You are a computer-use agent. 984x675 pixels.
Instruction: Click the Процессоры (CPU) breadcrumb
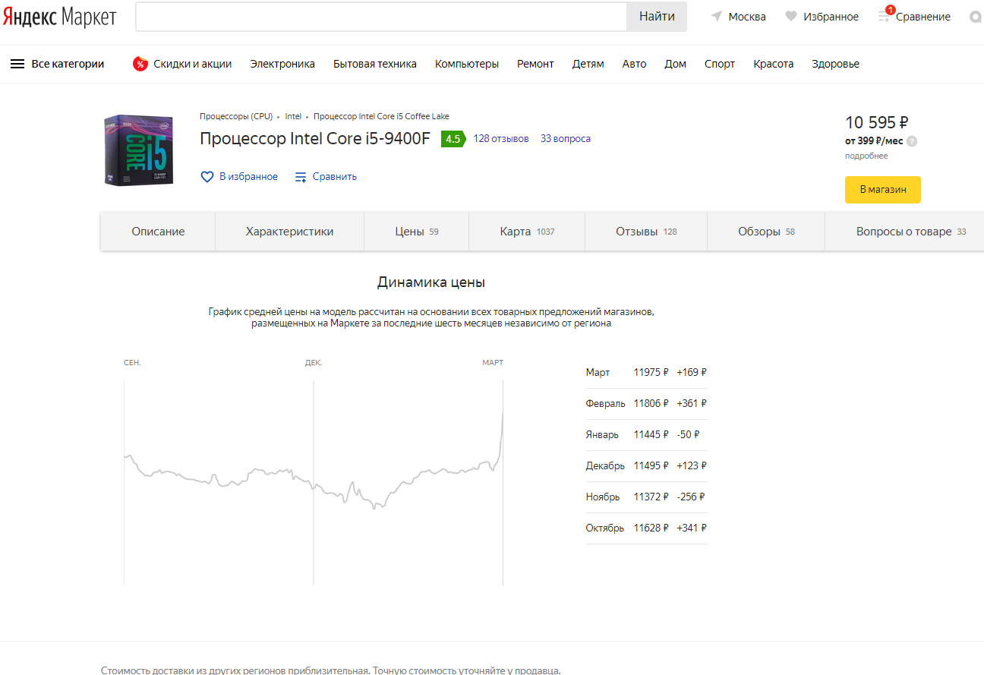pos(236,116)
